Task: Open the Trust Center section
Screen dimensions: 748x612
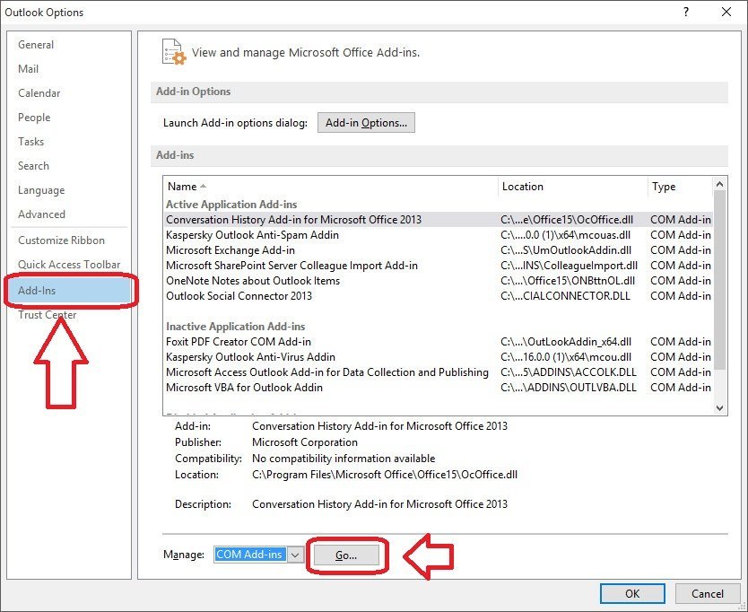Action: coord(47,315)
